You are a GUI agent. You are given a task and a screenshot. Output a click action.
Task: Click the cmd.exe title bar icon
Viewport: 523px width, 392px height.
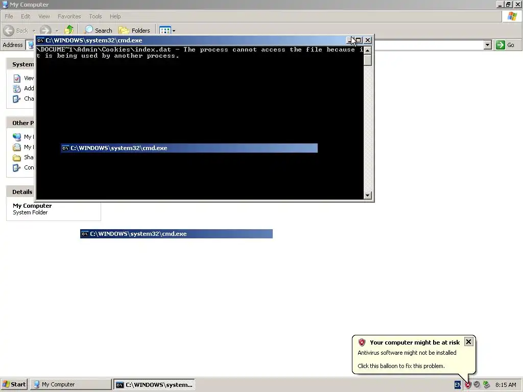pos(40,40)
